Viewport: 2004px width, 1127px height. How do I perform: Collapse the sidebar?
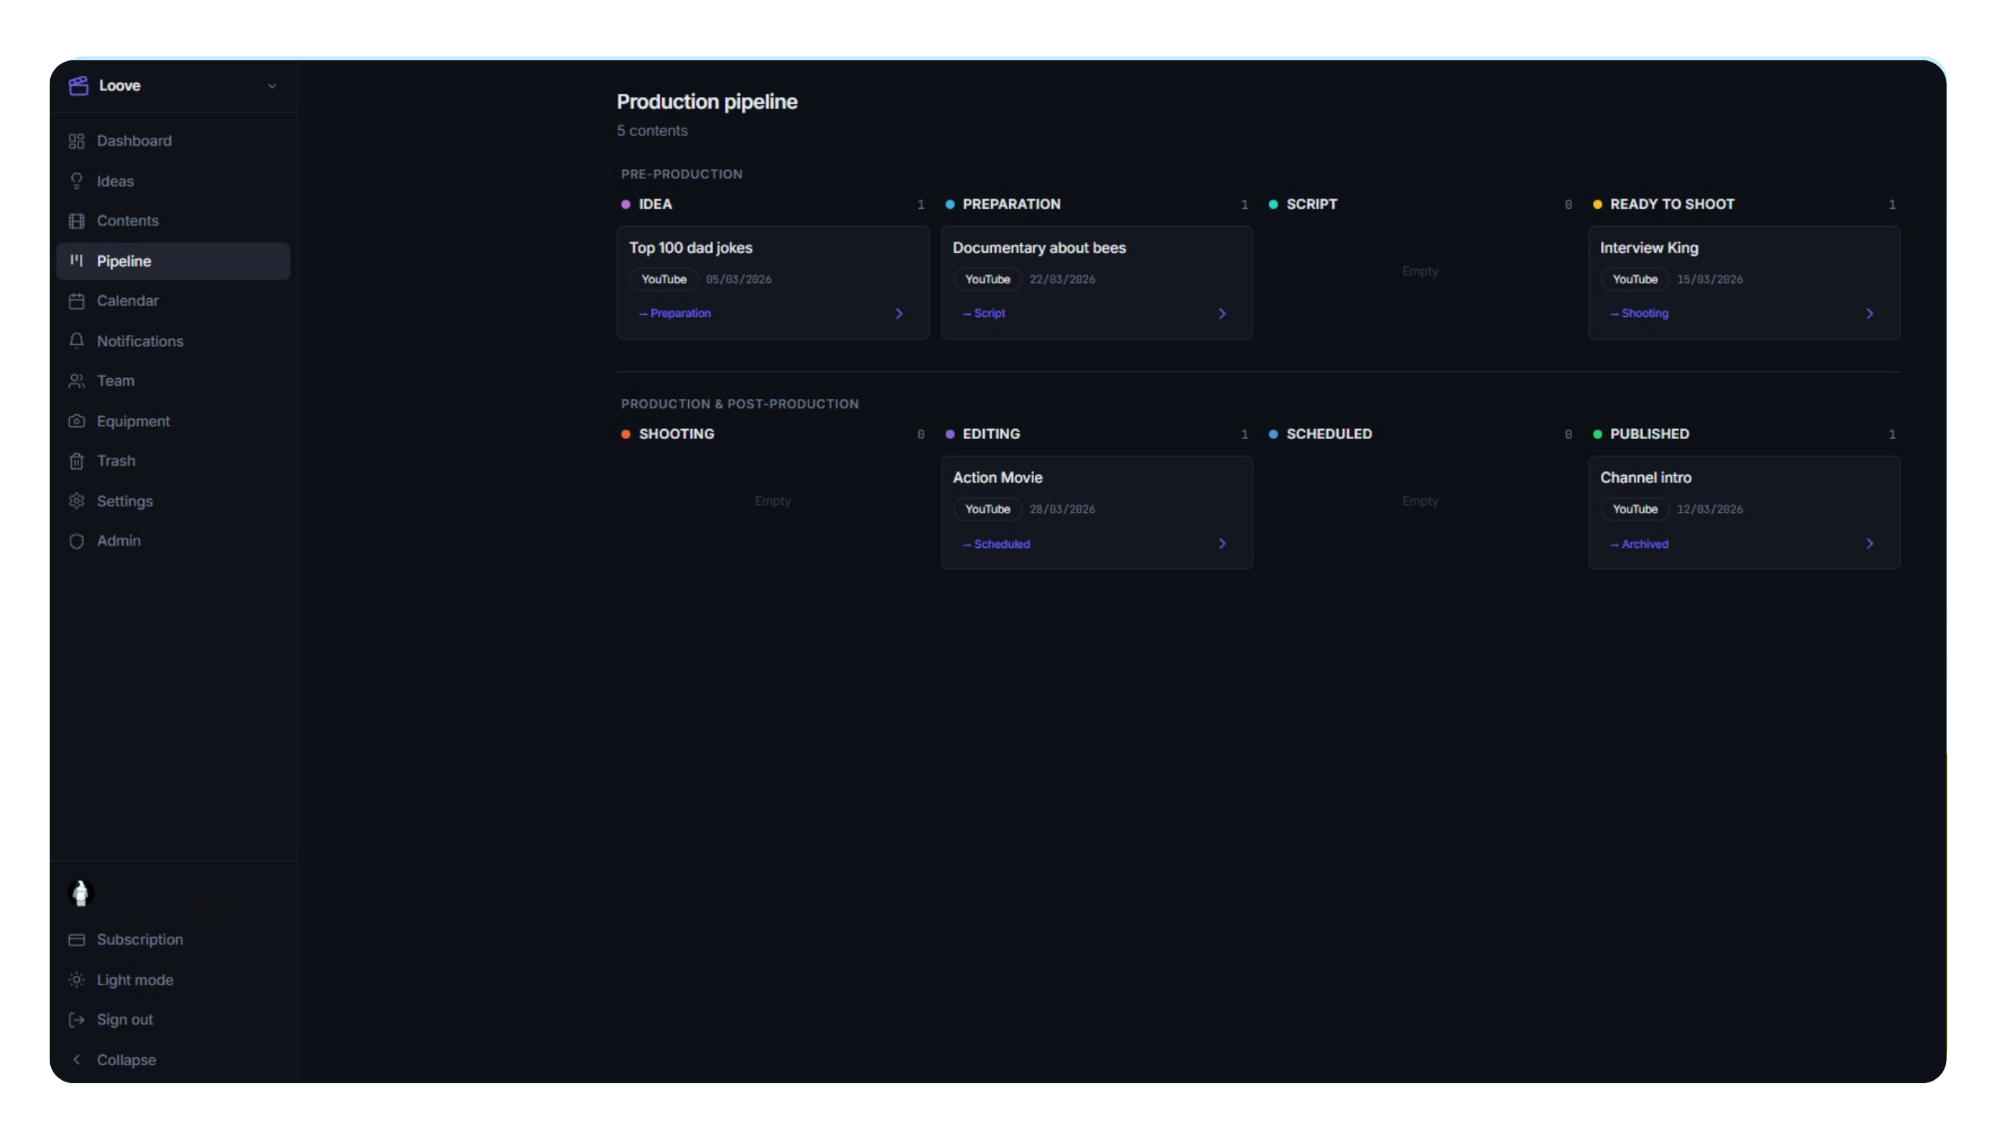tap(128, 1060)
